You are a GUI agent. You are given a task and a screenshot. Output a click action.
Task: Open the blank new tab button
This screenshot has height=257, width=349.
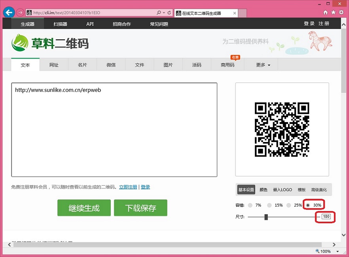click(x=243, y=13)
